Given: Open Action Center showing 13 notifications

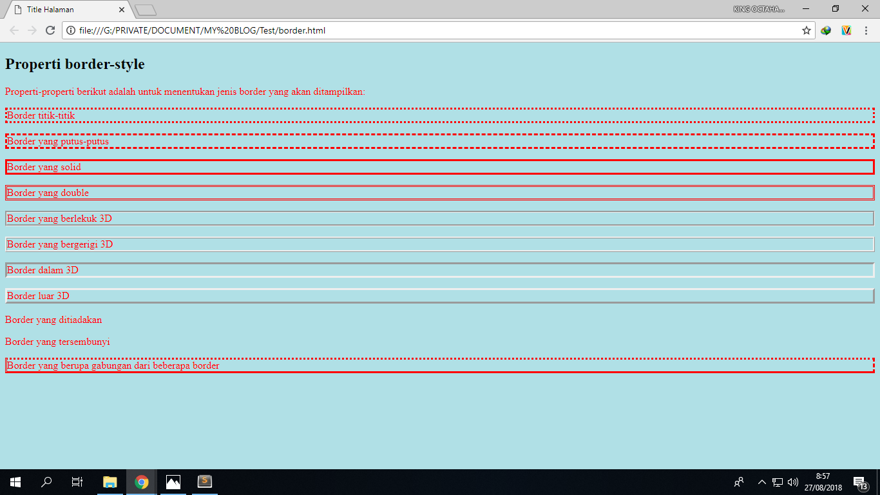Looking at the screenshot, I should (x=859, y=481).
